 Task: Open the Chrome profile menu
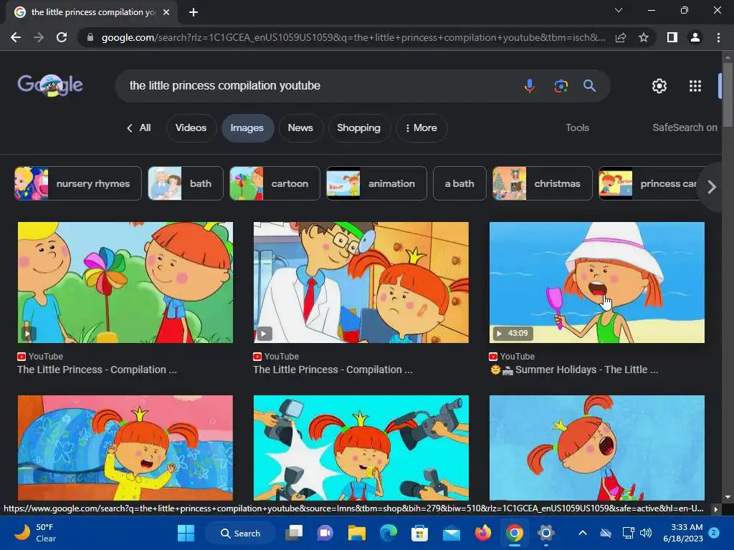click(x=695, y=37)
